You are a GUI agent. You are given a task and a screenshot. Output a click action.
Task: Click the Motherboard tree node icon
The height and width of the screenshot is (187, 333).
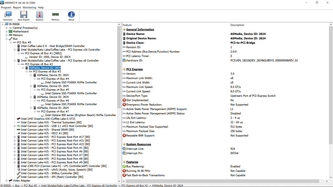tap(11, 31)
